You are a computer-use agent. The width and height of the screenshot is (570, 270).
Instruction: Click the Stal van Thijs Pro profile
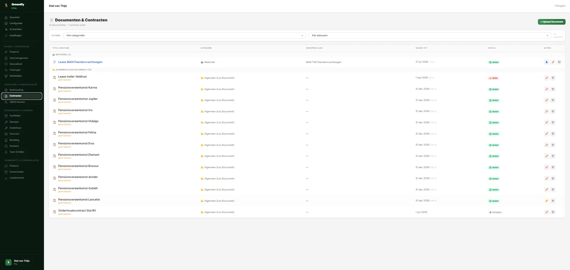coord(22,262)
